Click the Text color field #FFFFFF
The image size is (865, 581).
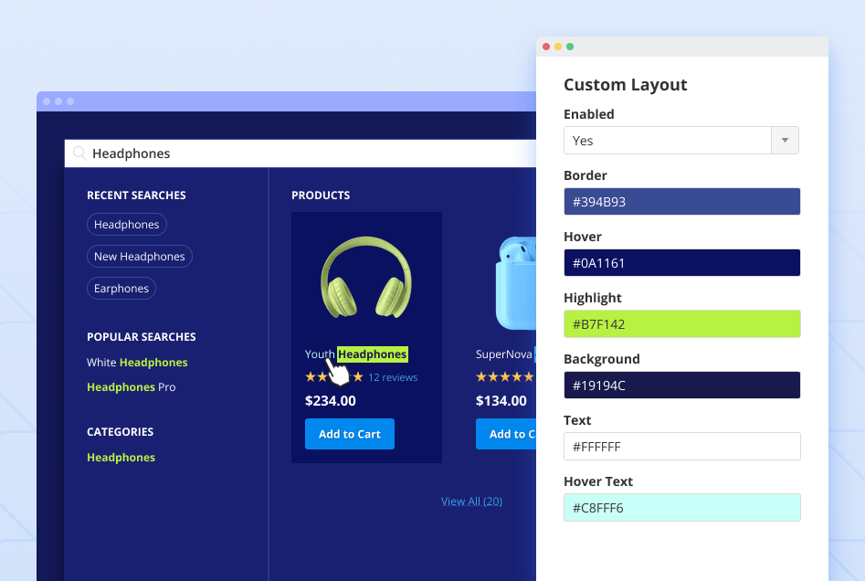681,446
